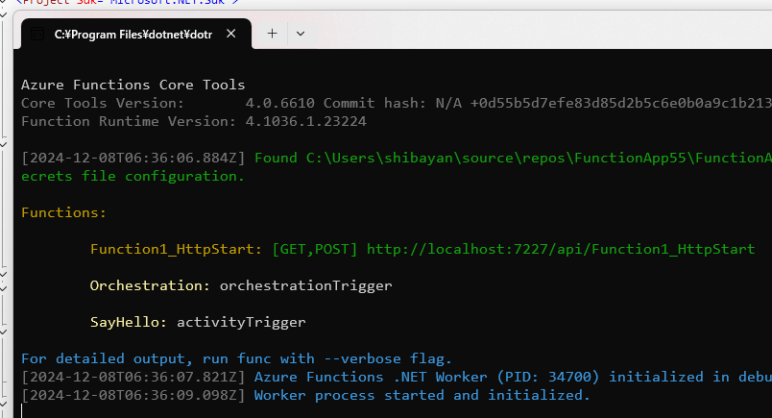Click the [2024-12-08T06:36:09.098Z] timestamp
Image resolution: width=772 pixels, height=418 pixels.
click(133, 395)
